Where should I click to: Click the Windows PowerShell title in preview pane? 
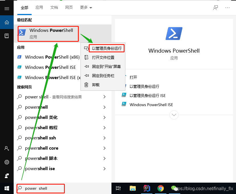coord(174,51)
